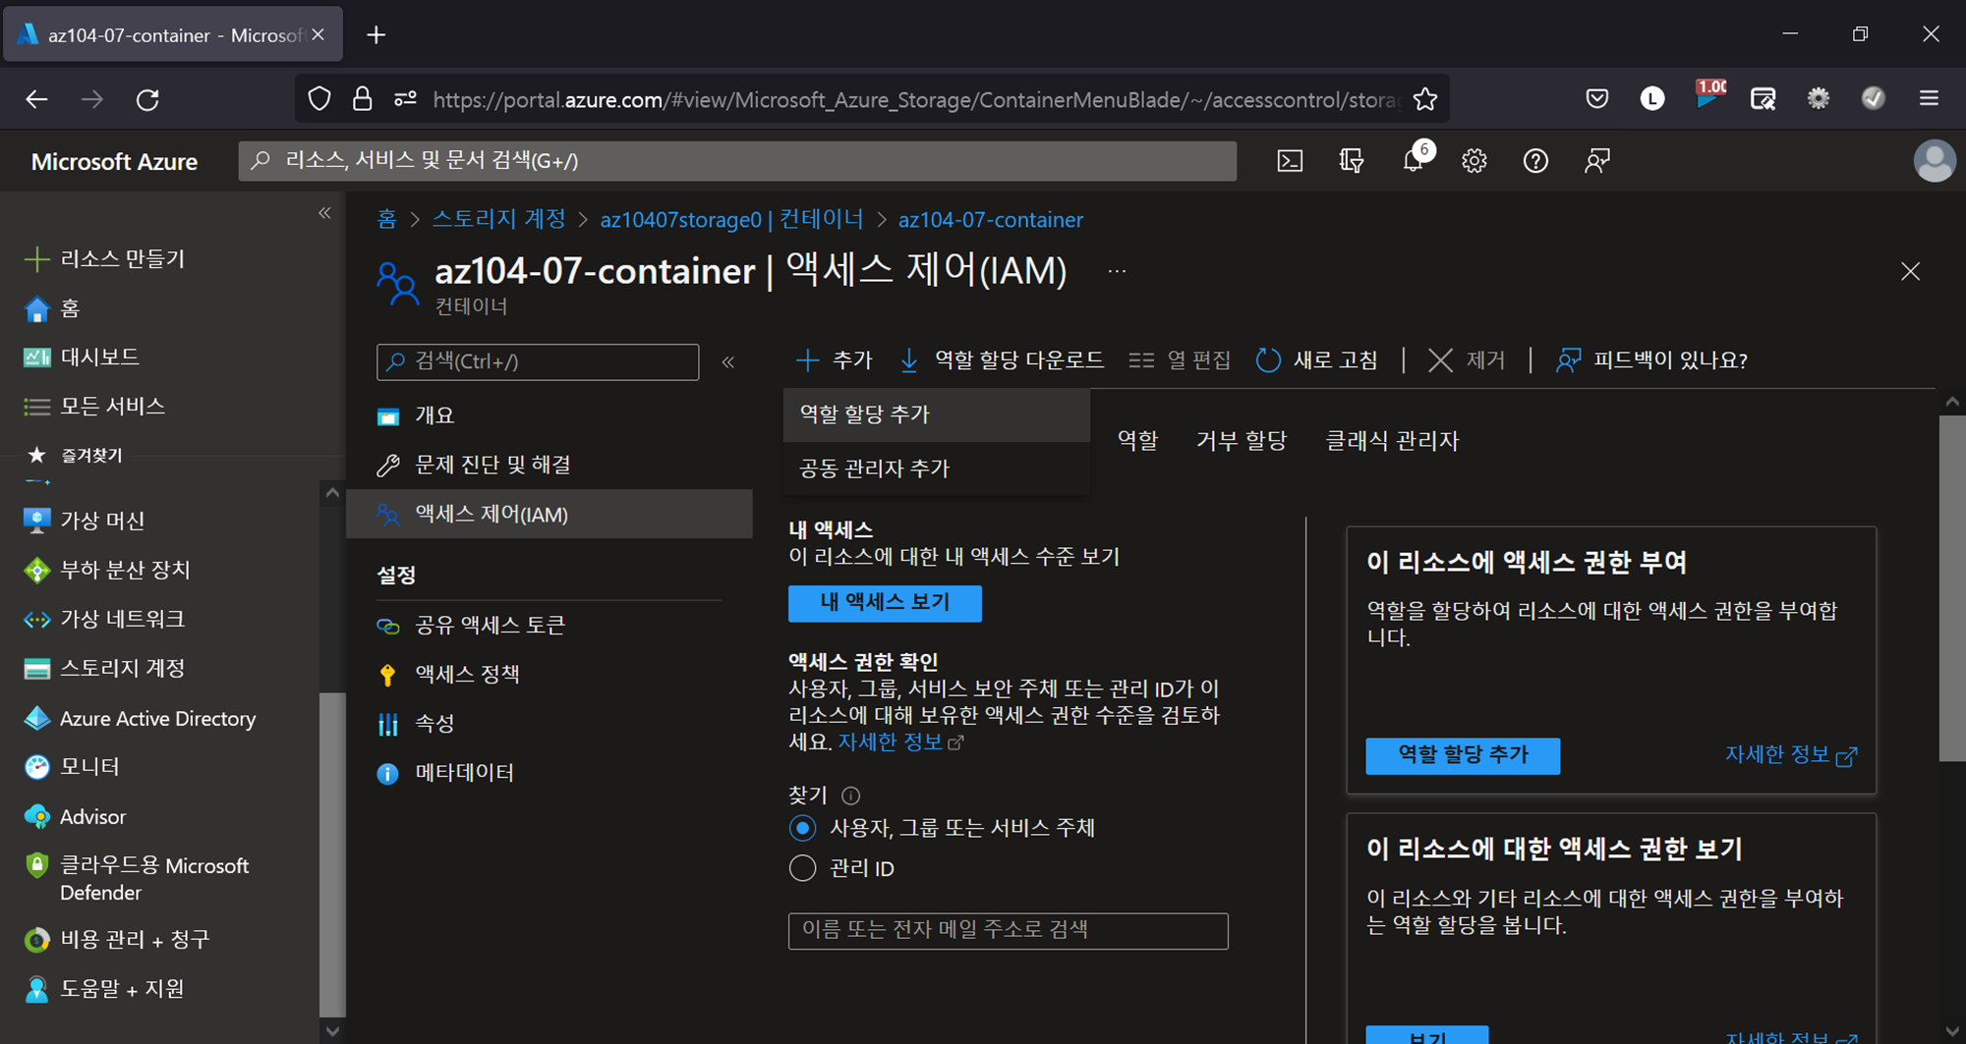
Task: Open 가상 네트워크 service
Action: point(104,619)
